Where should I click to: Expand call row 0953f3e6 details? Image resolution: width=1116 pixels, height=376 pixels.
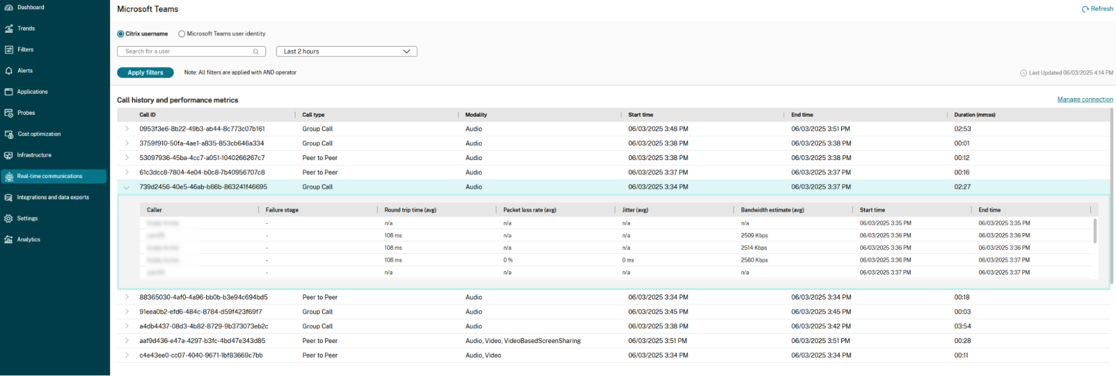pyautogui.click(x=127, y=129)
